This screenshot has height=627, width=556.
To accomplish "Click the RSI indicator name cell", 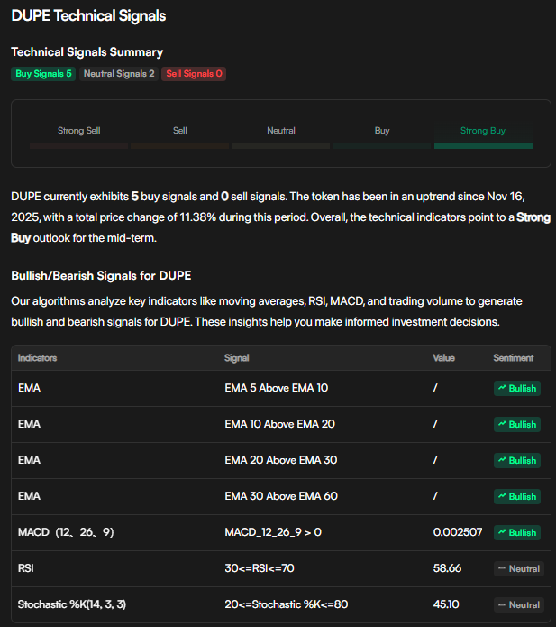I will (x=26, y=568).
